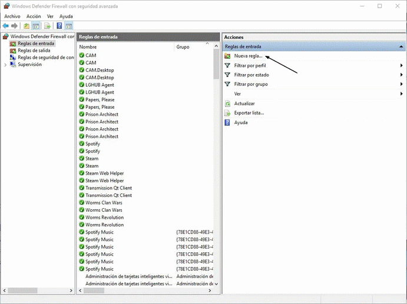Open the Acción menu
The image size is (407, 304).
[x=34, y=16]
